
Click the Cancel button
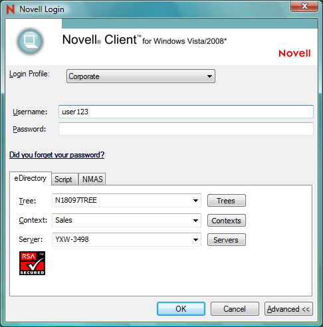(235, 309)
